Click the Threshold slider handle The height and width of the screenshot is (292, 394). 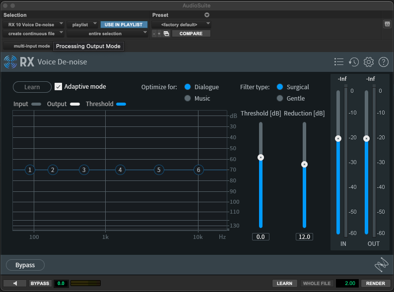pos(261,158)
